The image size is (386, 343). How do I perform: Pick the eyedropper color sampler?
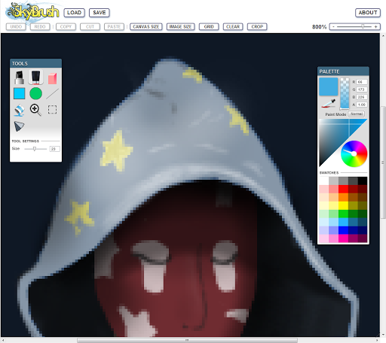329,103
